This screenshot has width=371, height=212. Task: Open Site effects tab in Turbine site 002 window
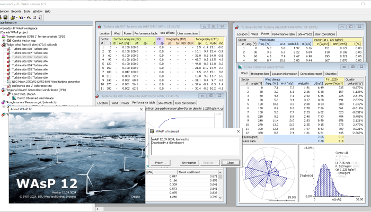point(305,34)
